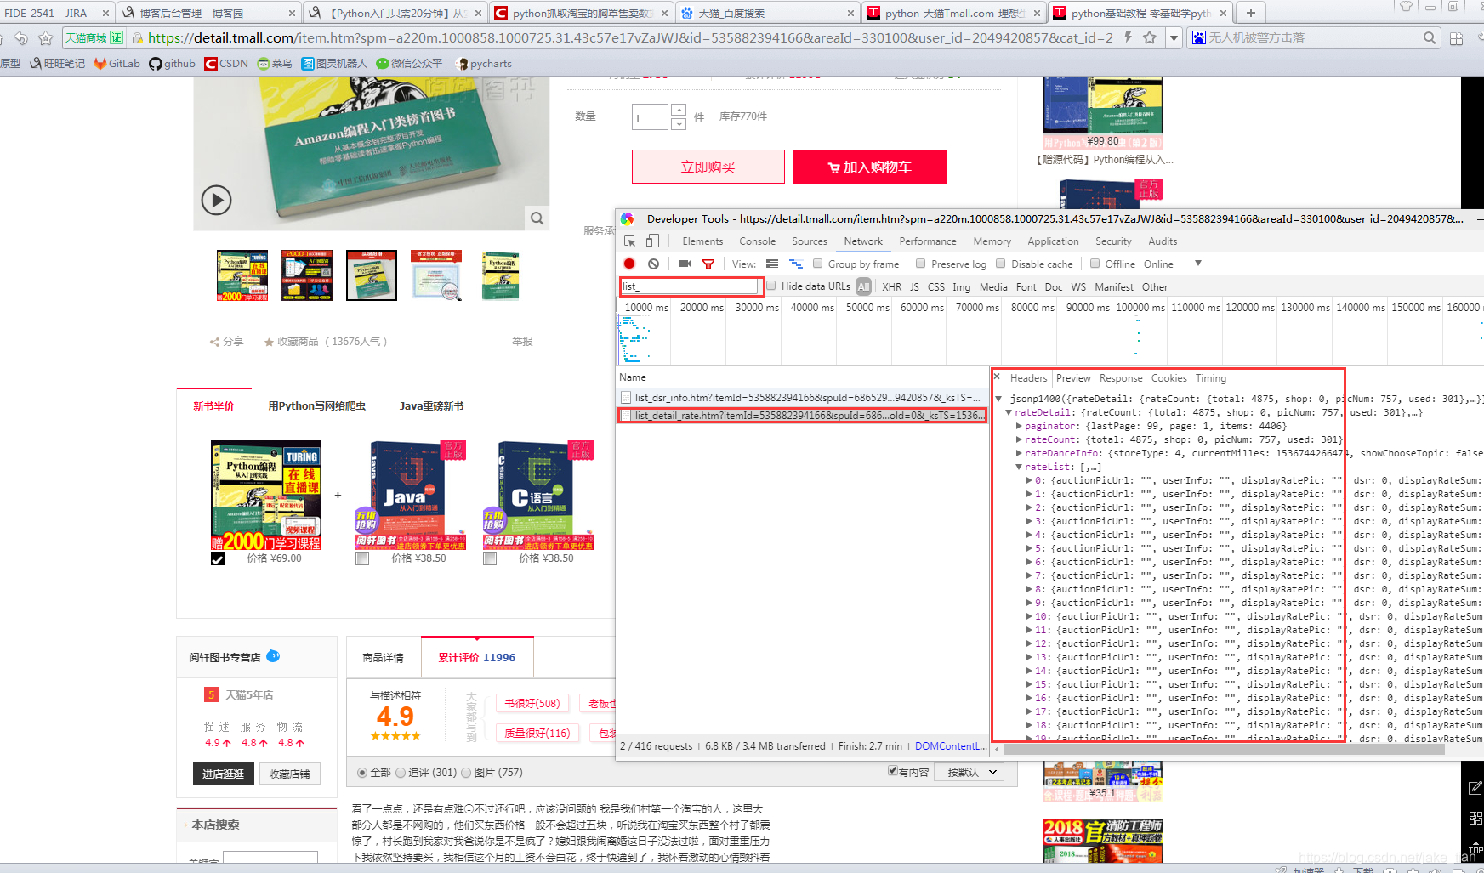Stop recording network log (red circle)
The height and width of the screenshot is (873, 1484).
point(629,264)
